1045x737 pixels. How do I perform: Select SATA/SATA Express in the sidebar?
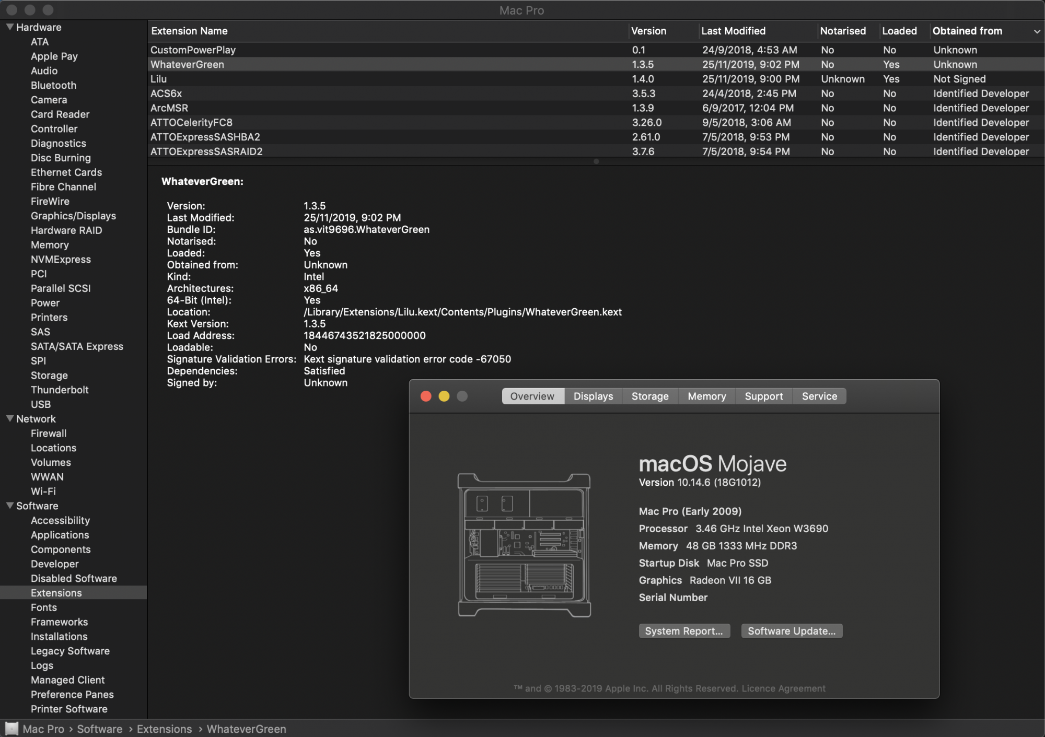(x=77, y=346)
